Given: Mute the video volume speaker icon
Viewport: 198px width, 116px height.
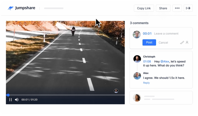Looking at the screenshot, I should click(17, 100).
